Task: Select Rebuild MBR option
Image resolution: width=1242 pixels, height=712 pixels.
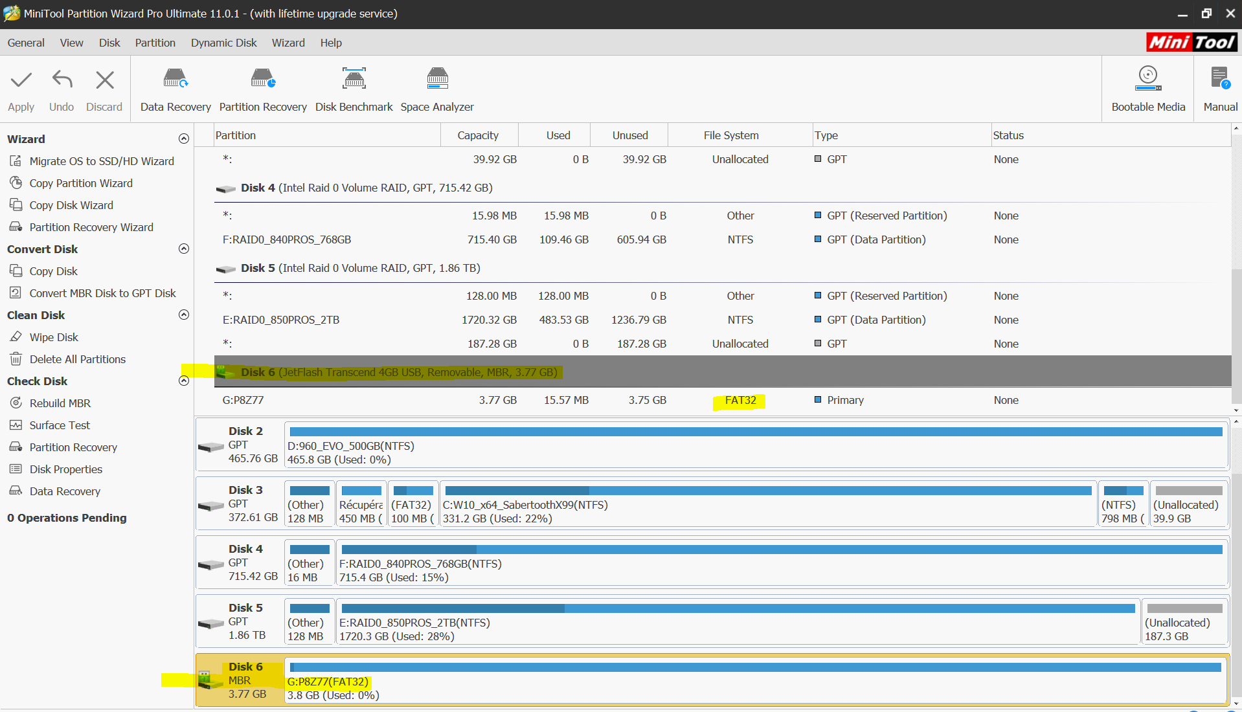Action: [x=60, y=403]
